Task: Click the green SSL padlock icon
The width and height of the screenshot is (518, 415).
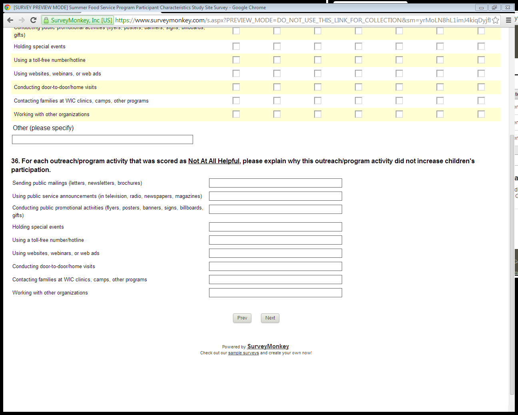Action: (x=46, y=20)
